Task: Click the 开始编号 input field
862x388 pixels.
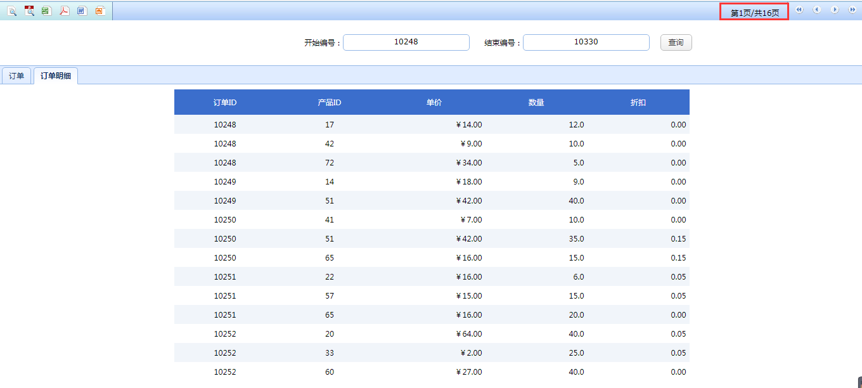Action: 406,42
